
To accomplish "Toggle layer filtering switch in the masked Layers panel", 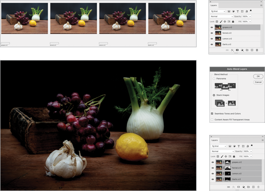I will [x=252, y=146].
